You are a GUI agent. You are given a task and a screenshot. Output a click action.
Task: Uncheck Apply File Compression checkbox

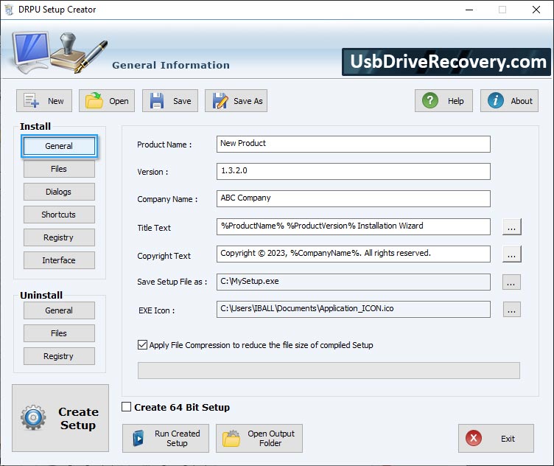coord(142,345)
